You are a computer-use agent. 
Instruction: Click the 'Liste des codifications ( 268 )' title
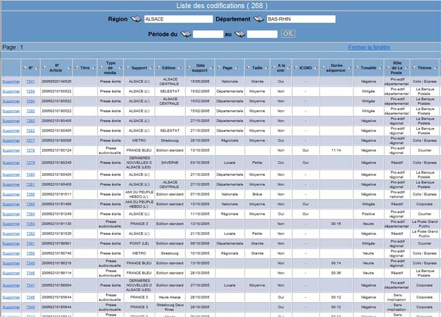click(x=222, y=6)
